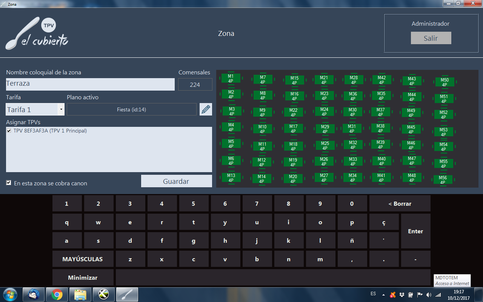Open the volume control in system tray
Image resolution: width=483 pixels, height=302 pixels.
coord(429,295)
